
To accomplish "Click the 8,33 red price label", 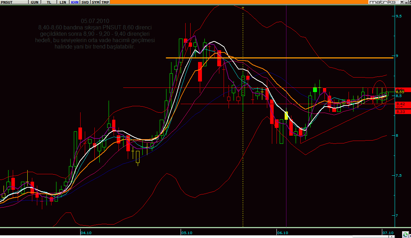I will pos(403,112).
